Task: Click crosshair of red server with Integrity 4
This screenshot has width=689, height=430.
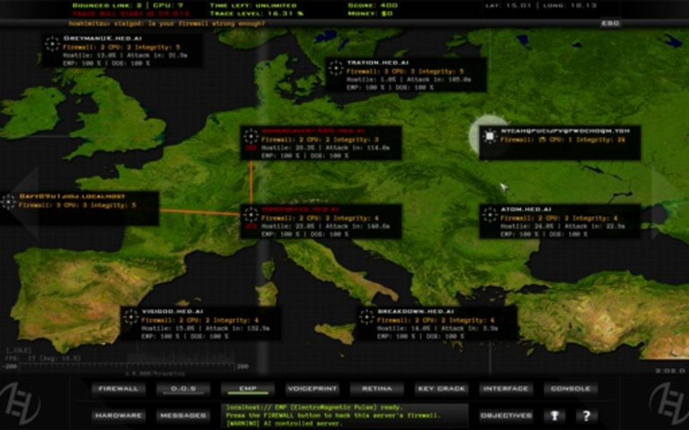Action: (x=251, y=214)
